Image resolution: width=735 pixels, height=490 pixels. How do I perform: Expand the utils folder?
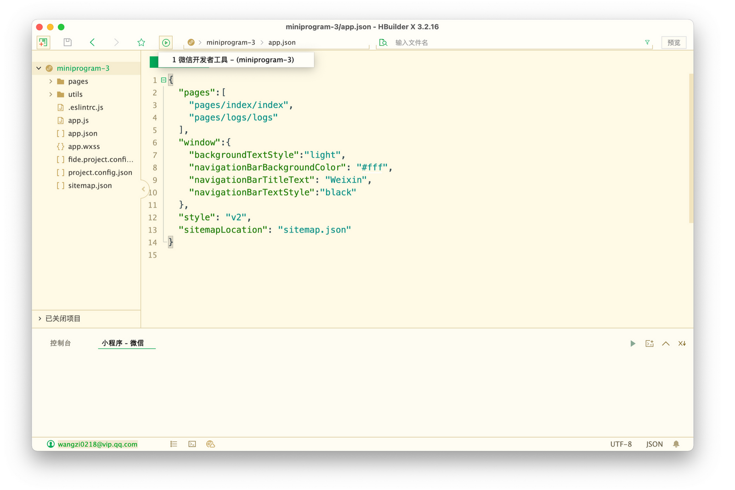[x=51, y=95]
